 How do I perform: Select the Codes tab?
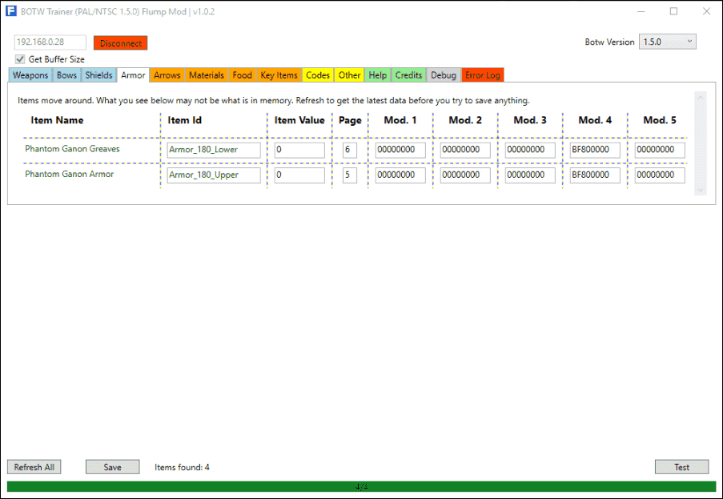pos(318,75)
